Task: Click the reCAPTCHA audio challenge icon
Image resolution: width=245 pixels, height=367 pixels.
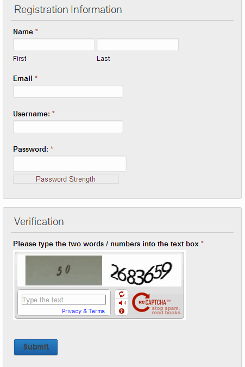Action: (122, 303)
